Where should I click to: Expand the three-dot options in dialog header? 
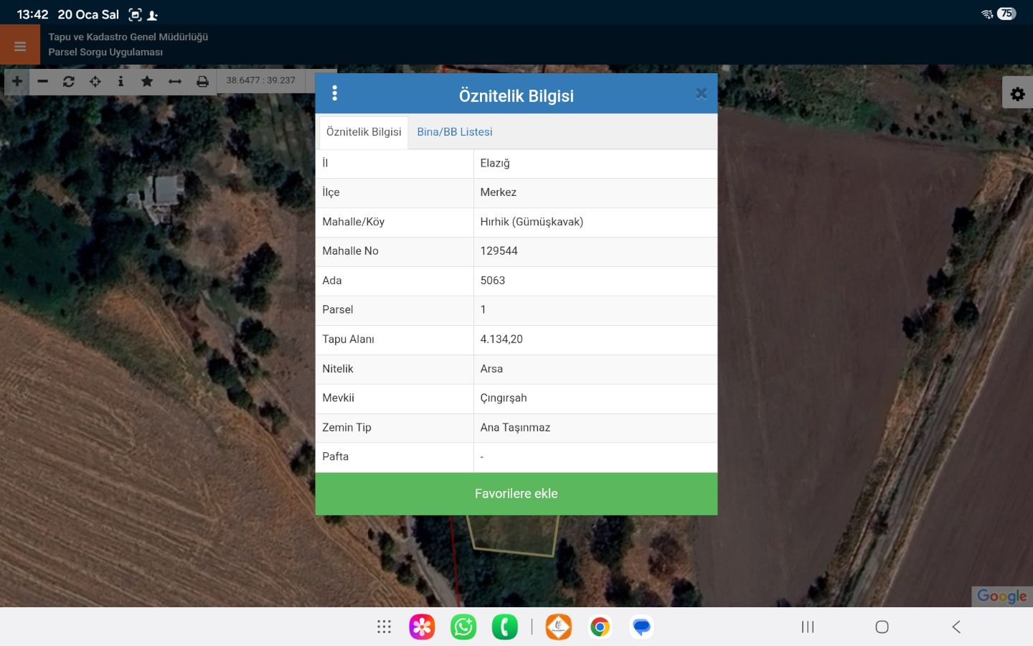click(334, 93)
